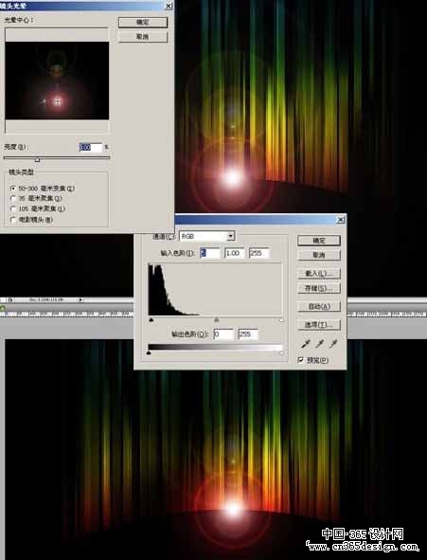427x560 pixels.
Task: Open Options (选项) in Levels dialog
Action: coord(319,325)
